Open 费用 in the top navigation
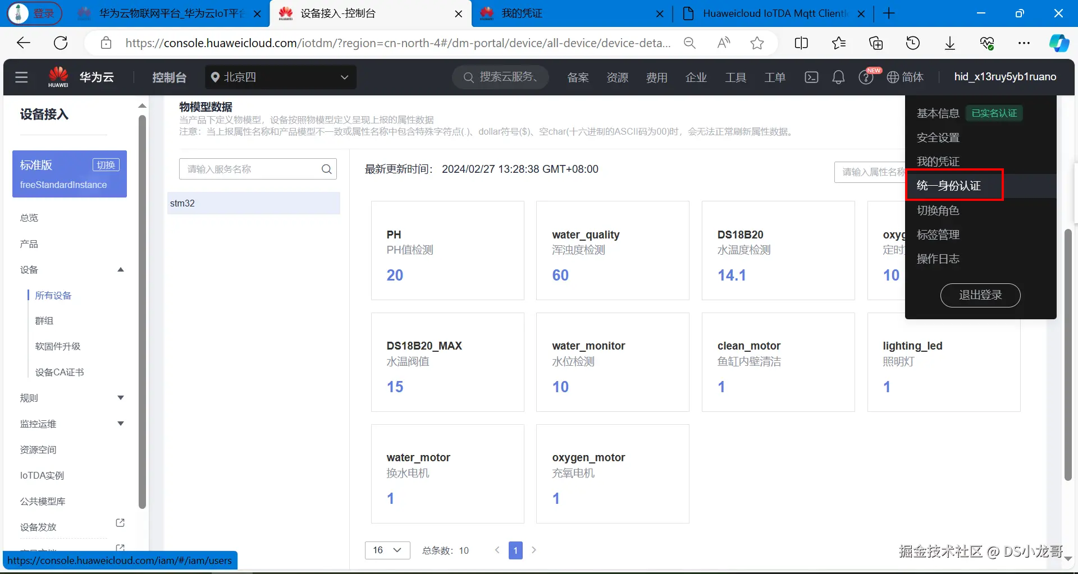The image size is (1078, 574). [x=656, y=77]
